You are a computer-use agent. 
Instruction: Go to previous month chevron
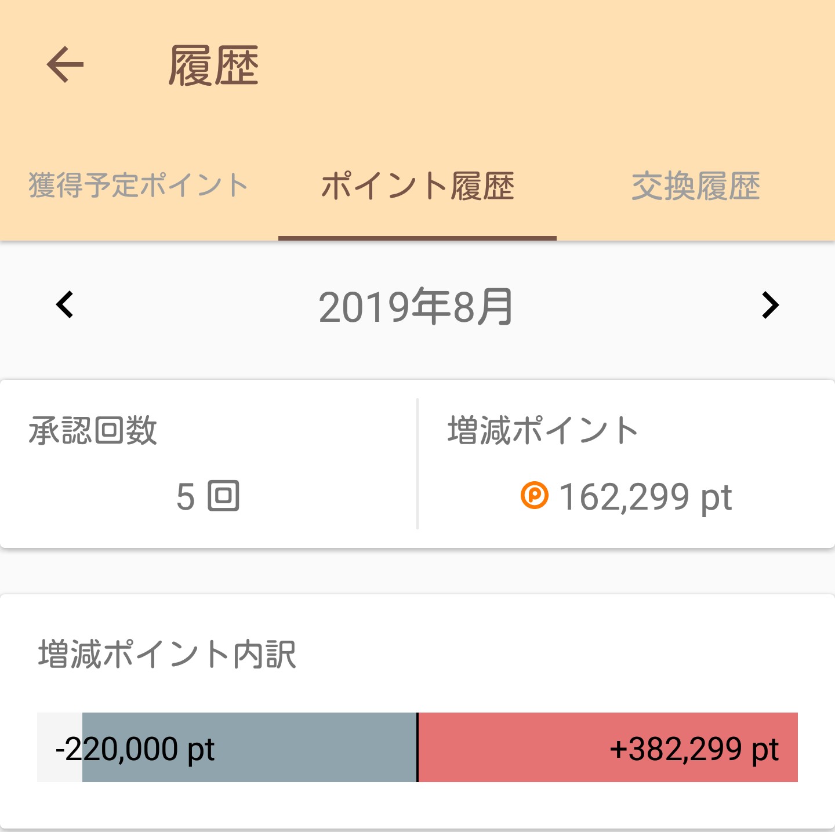coord(64,305)
